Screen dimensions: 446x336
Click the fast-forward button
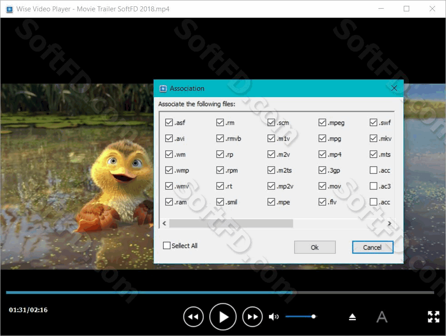pyautogui.click(x=253, y=316)
